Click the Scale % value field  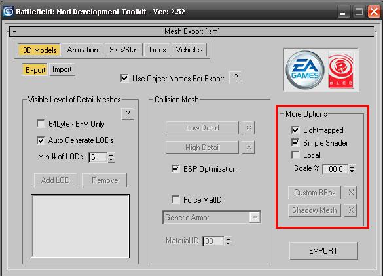point(335,169)
